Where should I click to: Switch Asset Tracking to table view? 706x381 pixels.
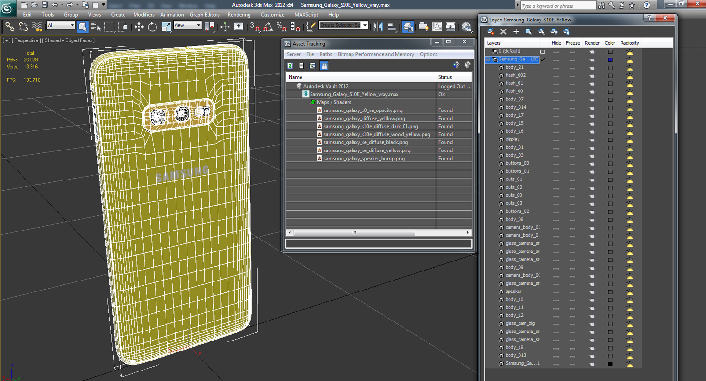click(324, 66)
